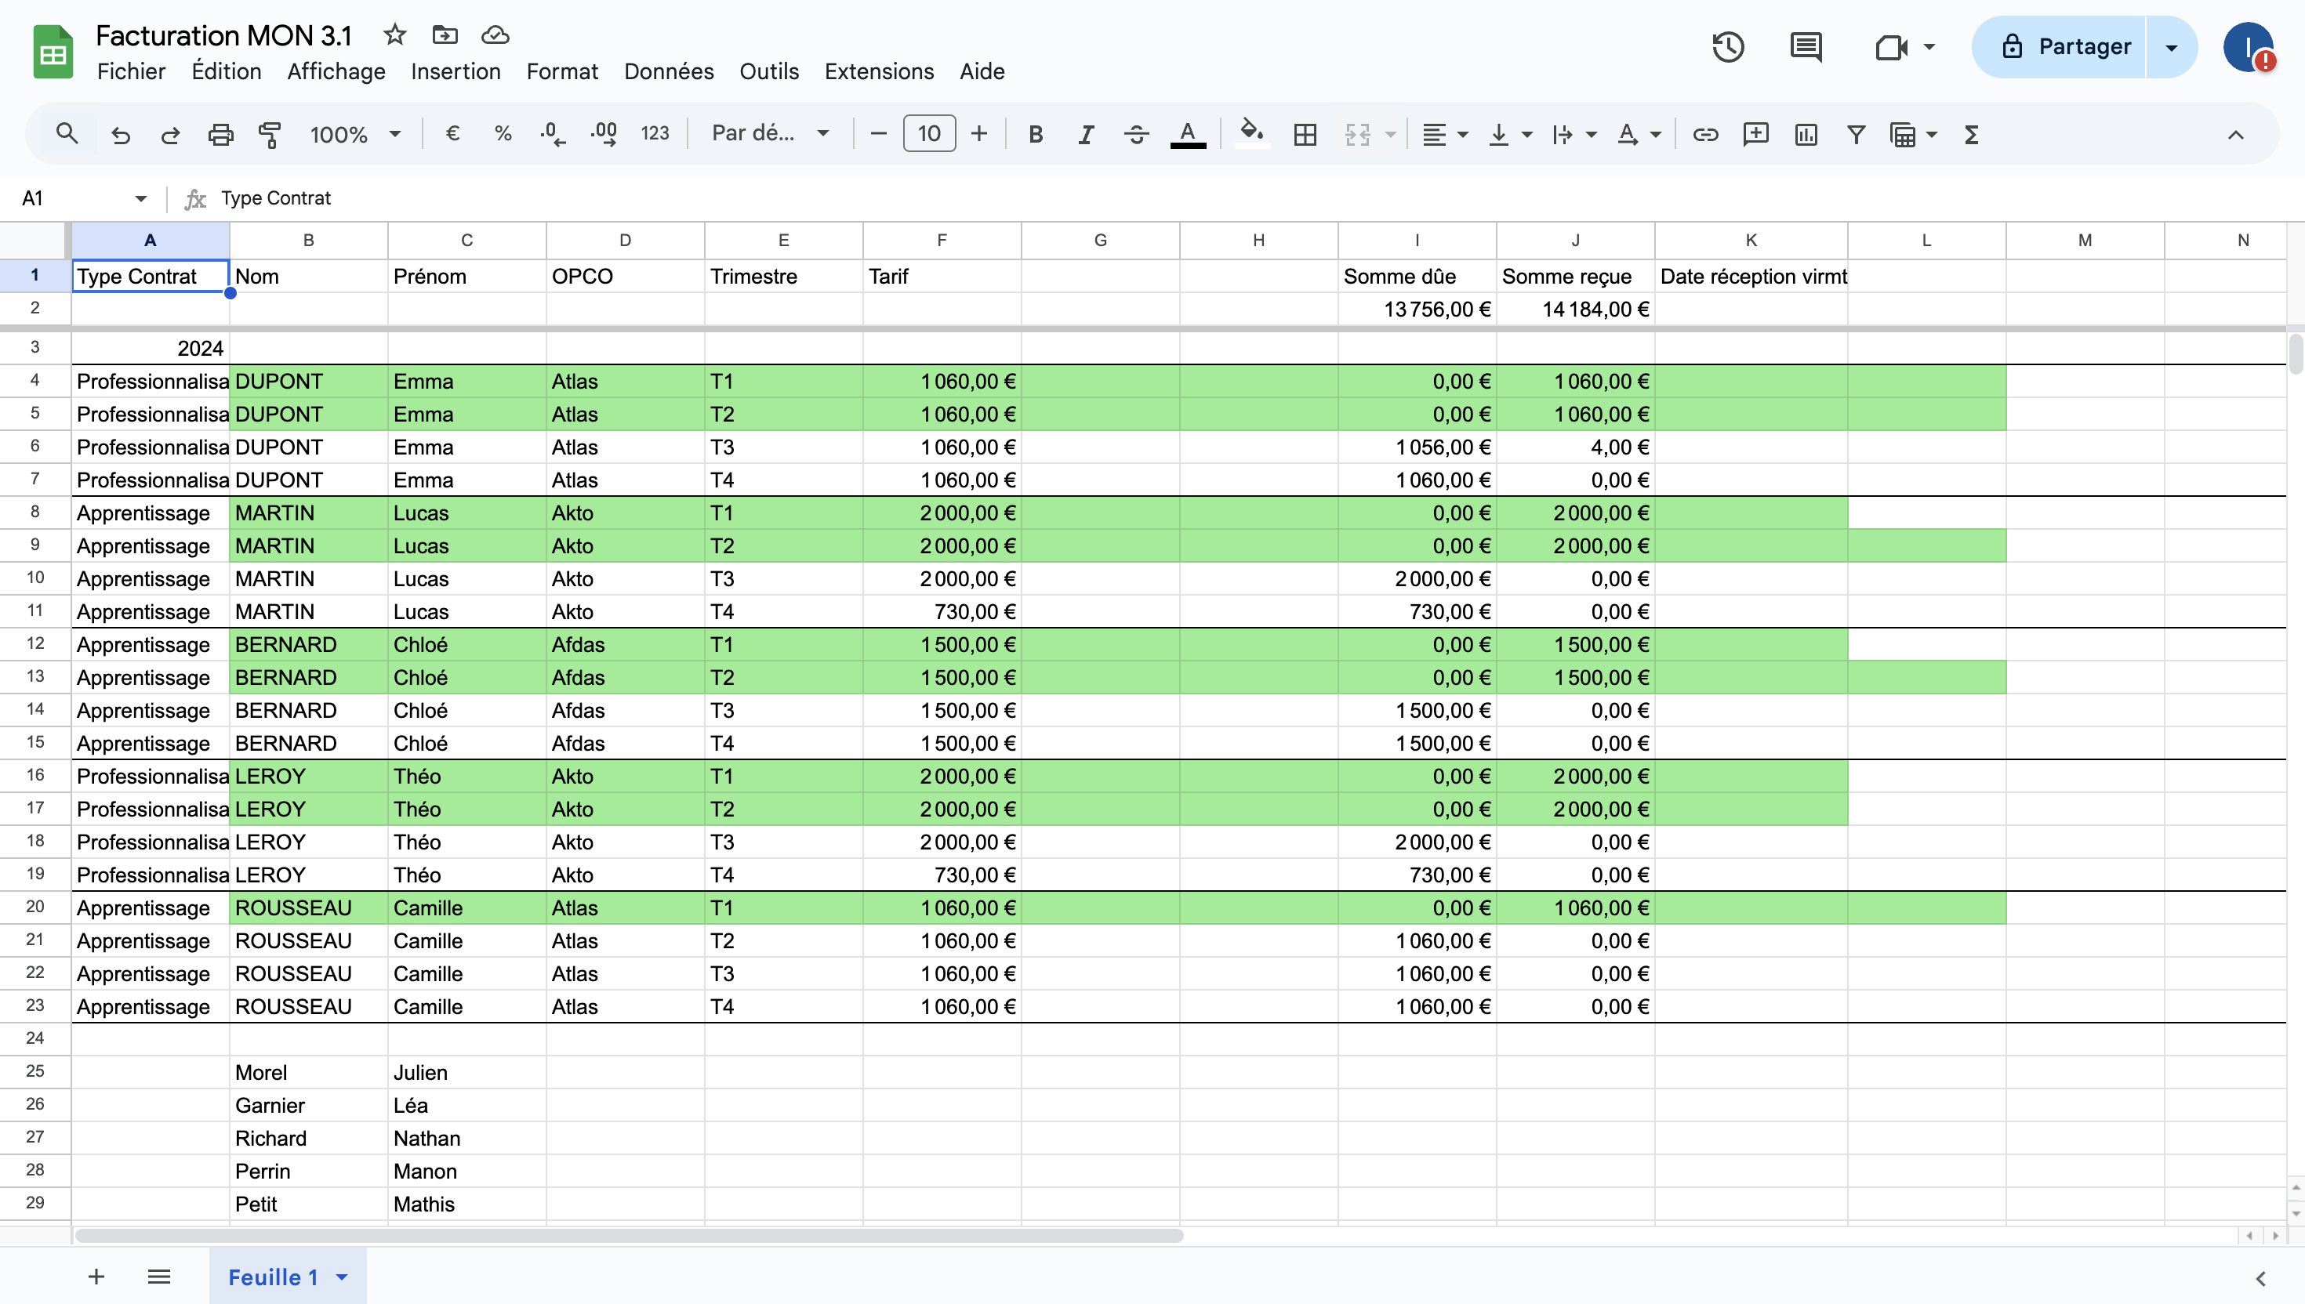Screen dimensions: 2305x1304
Task: Add a new sheet with plus button
Action: click(x=96, y=1277)
